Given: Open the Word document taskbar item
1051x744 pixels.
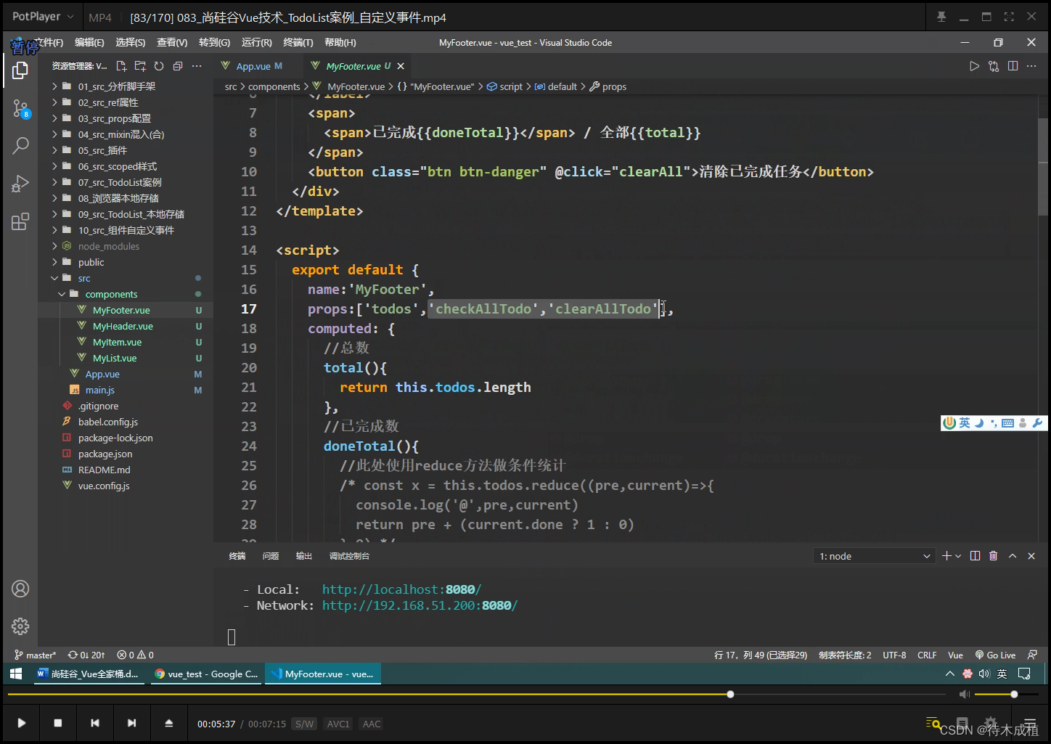Looking at the screenshot, I should coord(88,674).
